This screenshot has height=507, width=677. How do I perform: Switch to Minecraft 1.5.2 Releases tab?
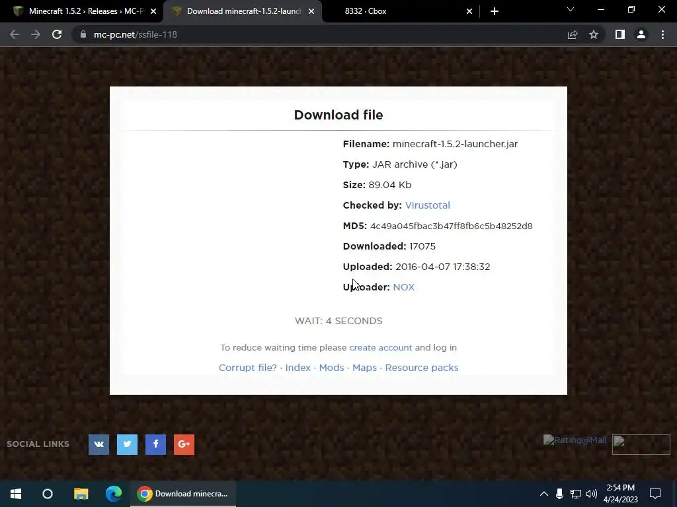pyautogui.click(x=82, y=11)
